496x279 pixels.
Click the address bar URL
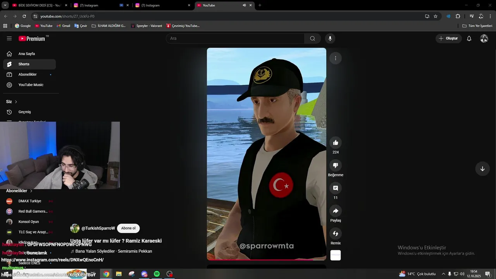67,16
